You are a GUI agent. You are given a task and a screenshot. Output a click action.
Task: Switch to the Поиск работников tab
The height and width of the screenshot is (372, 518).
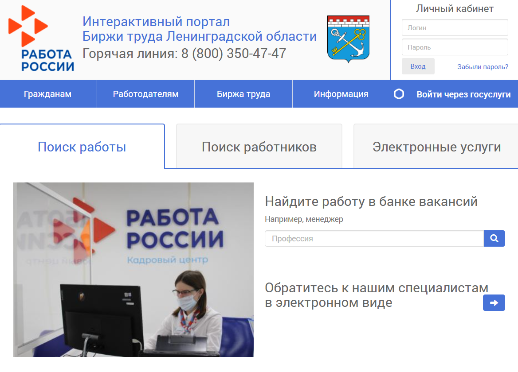click(x=259, y=147)
